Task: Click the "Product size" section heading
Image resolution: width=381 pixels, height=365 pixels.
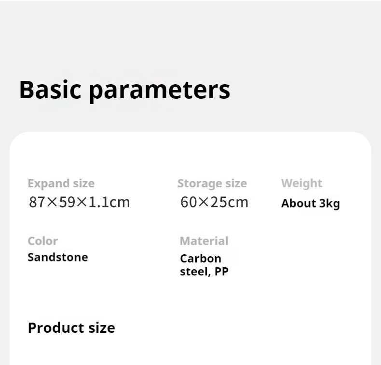Action: pyautogui.click(x=71, y=328)
